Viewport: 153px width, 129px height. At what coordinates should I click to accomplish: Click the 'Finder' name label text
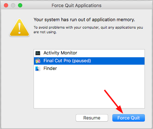50,69
